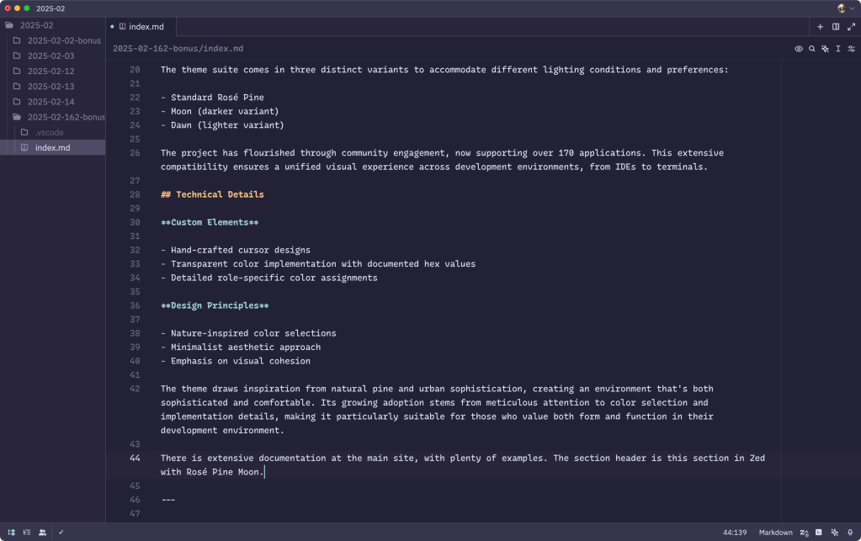The image size is (861, 541).
Task: Expand the 2025-02-12 folder
Action: 50,72
